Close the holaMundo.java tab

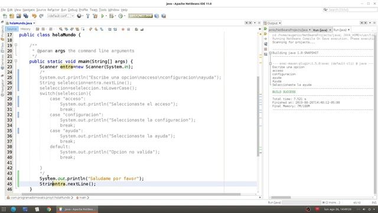tap(34, 23)
